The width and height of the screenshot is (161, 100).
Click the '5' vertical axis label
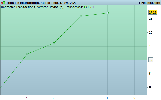150,74
